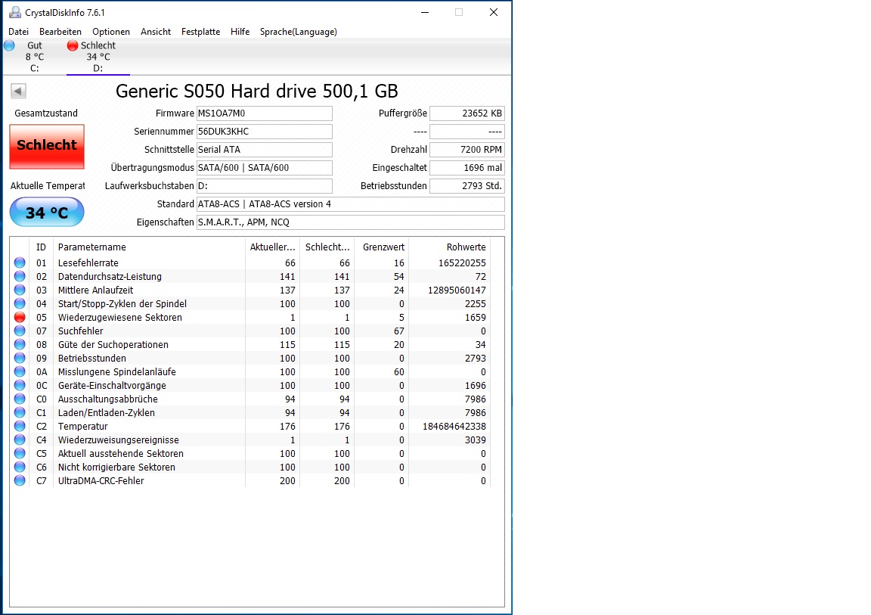Click the Eingeschaltet value 1696 mal

pyautogui.click(x=467, y=168)
